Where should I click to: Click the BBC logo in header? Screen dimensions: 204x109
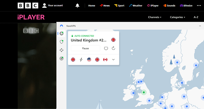28,6
